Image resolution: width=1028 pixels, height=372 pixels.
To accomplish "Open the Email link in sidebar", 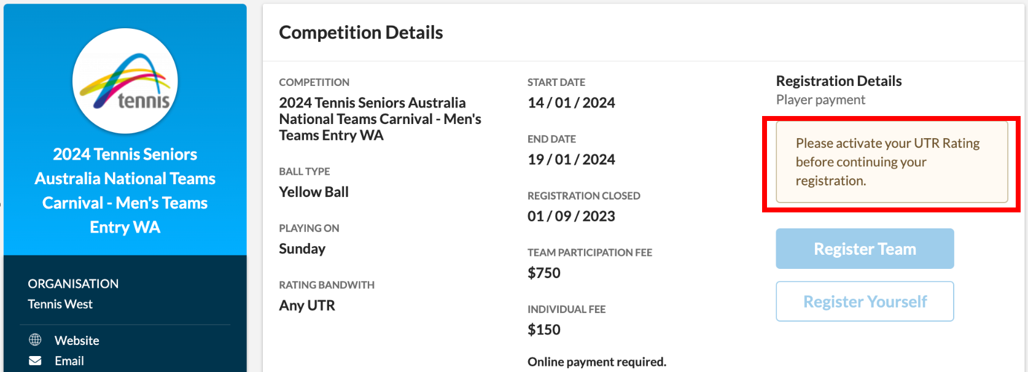I will point(69,361).
